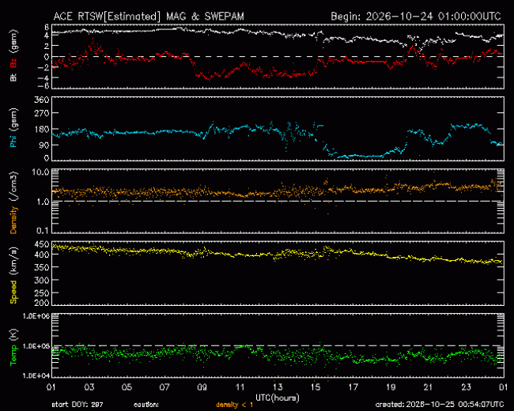Click the 'start DOY' footer text
This screenshot has height=411, width=514.
[69, 405]
